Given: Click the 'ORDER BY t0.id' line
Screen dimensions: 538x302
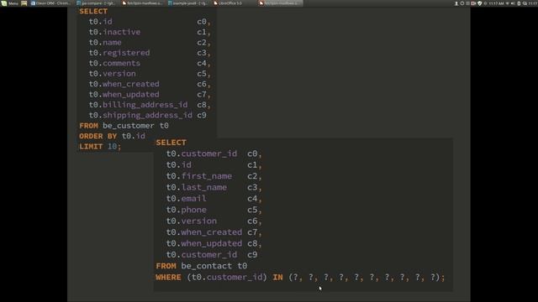Looking at the screenshot, I should pos(112,136).
